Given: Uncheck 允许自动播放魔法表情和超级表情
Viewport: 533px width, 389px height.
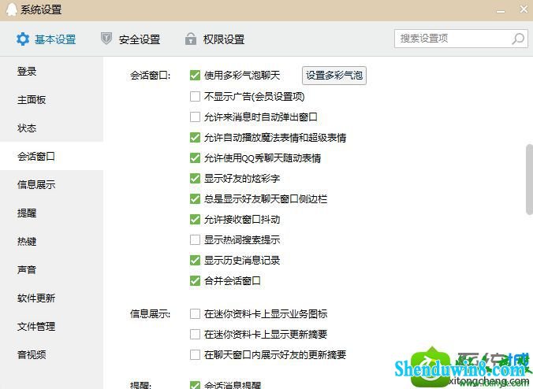Looking at the screenshot, I should pyautogui.click(x=195, y=138).
